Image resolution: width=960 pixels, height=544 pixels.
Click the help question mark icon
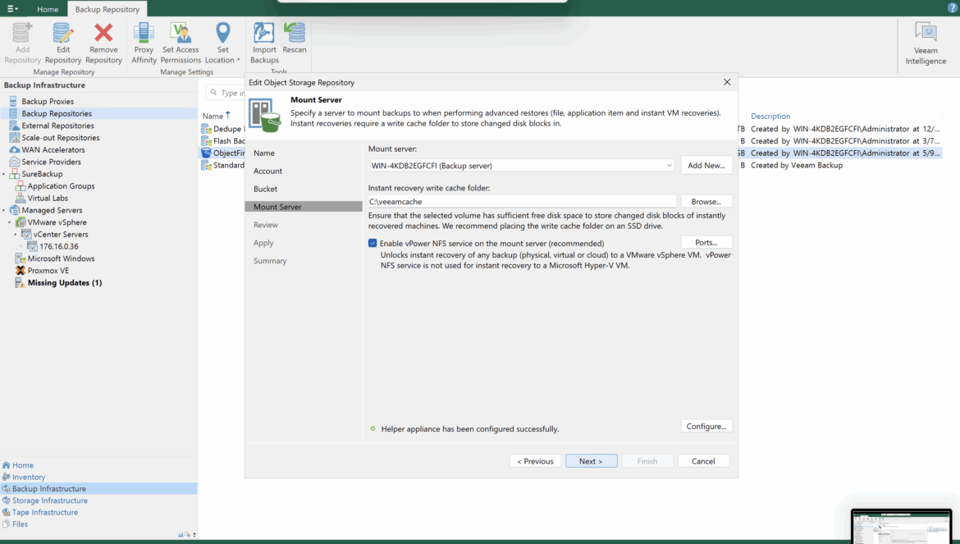point(952,8)
